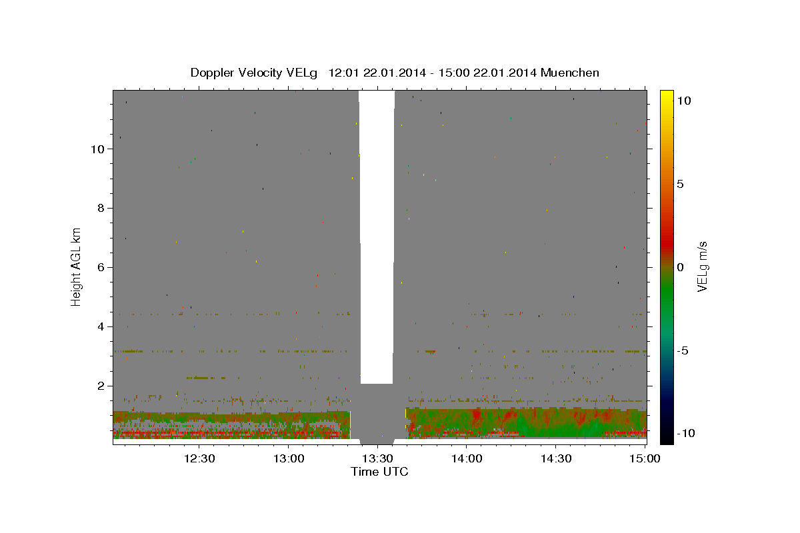Click the height tick label 2
The image size is (800, 533).
point(100,386)
